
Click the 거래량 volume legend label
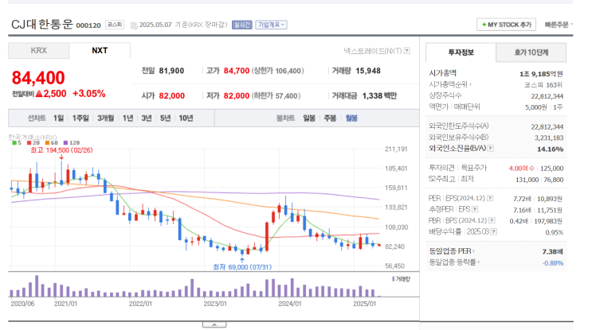tap(401, 279)
